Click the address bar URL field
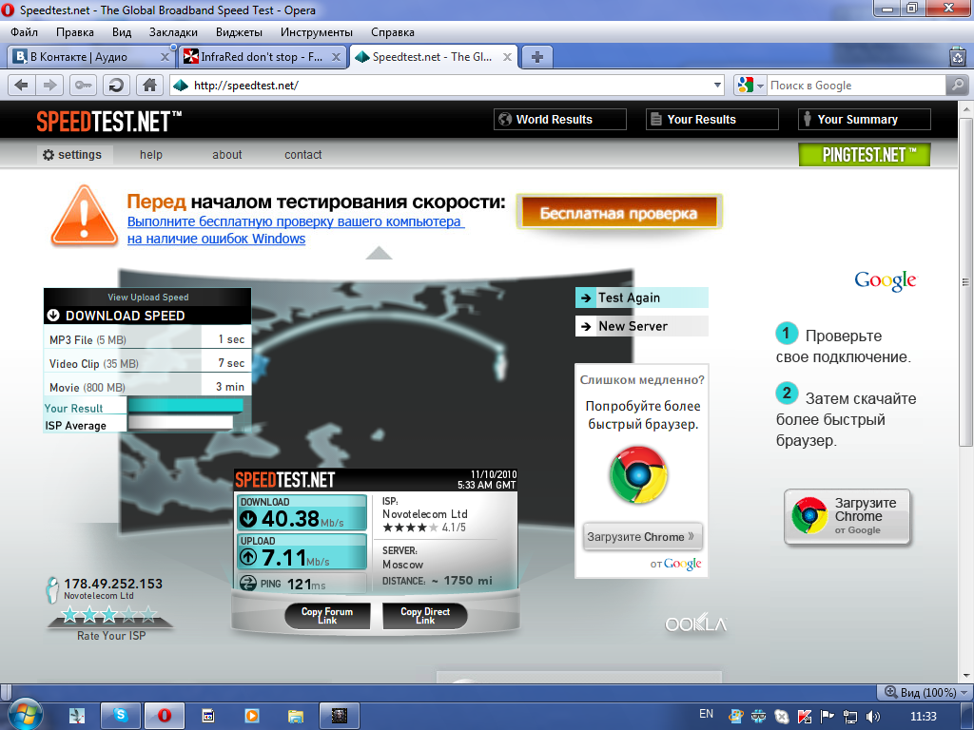Screen dimensions: 974x730 (447, 85)
